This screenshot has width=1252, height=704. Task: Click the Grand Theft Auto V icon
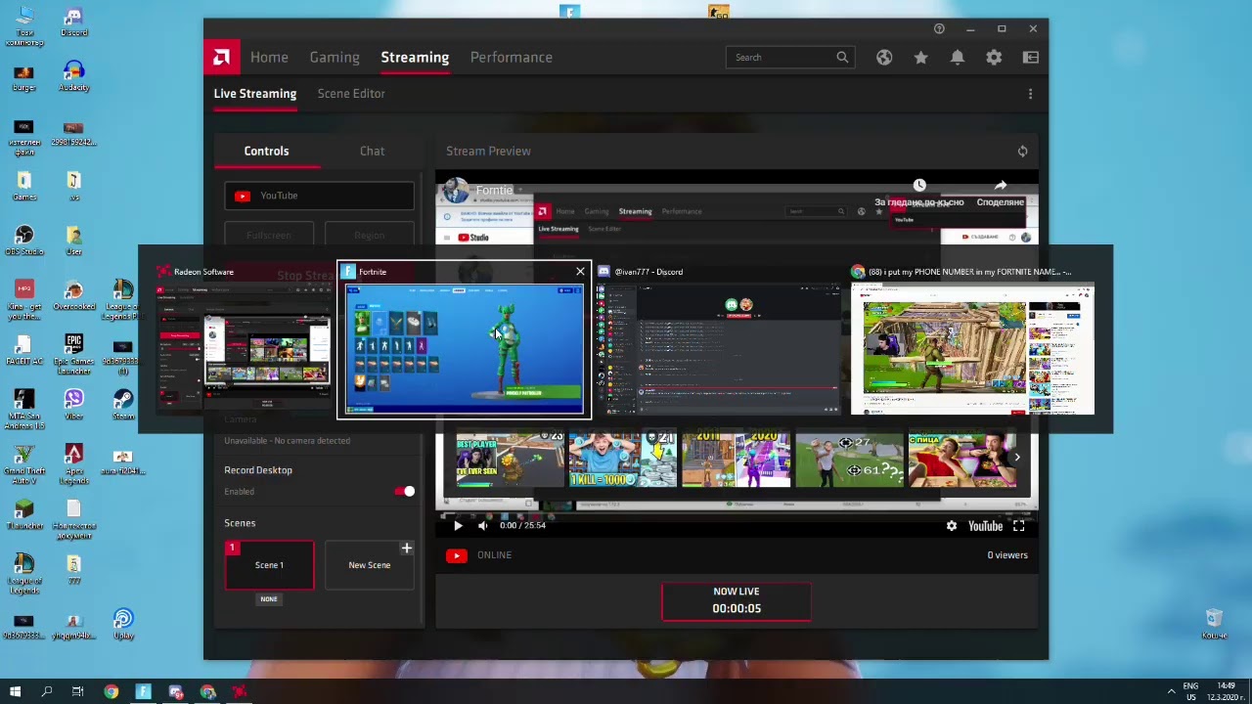coord(24,463)
